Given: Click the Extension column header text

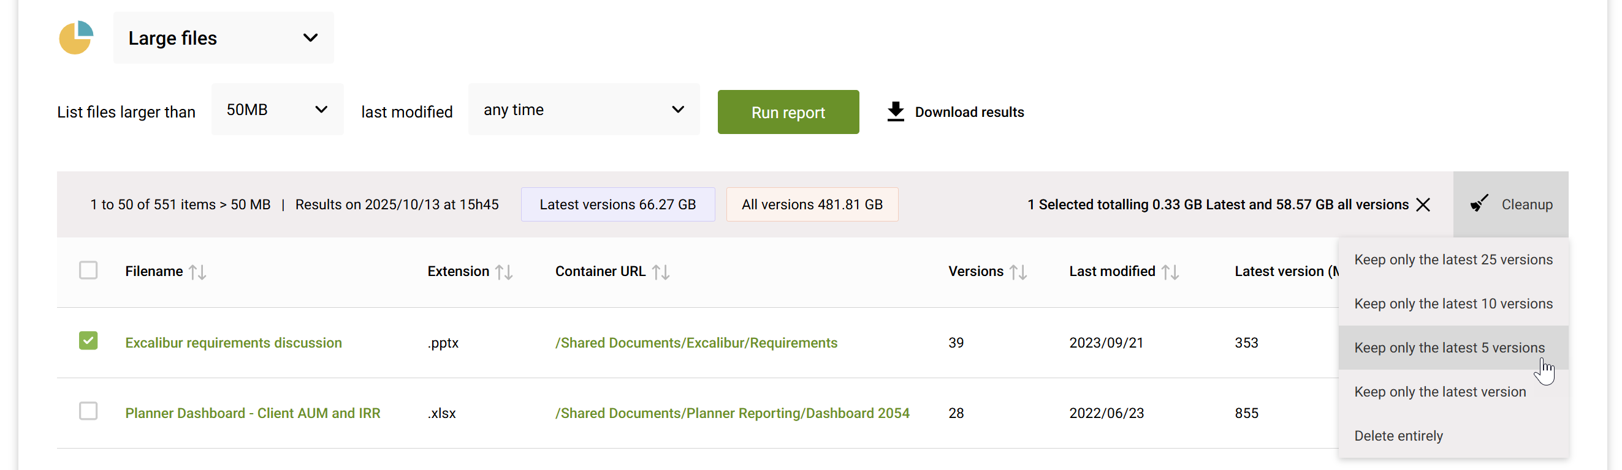Looking at the screenshot, I should (x=458, y=272).
